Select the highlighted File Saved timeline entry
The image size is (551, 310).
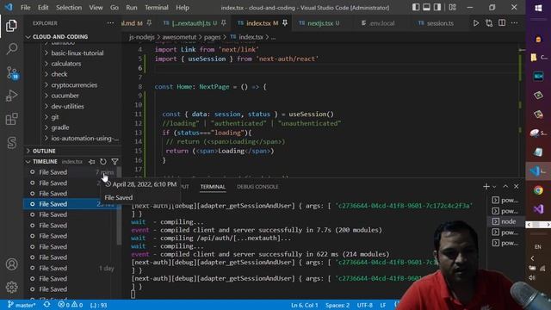(72, 204)
